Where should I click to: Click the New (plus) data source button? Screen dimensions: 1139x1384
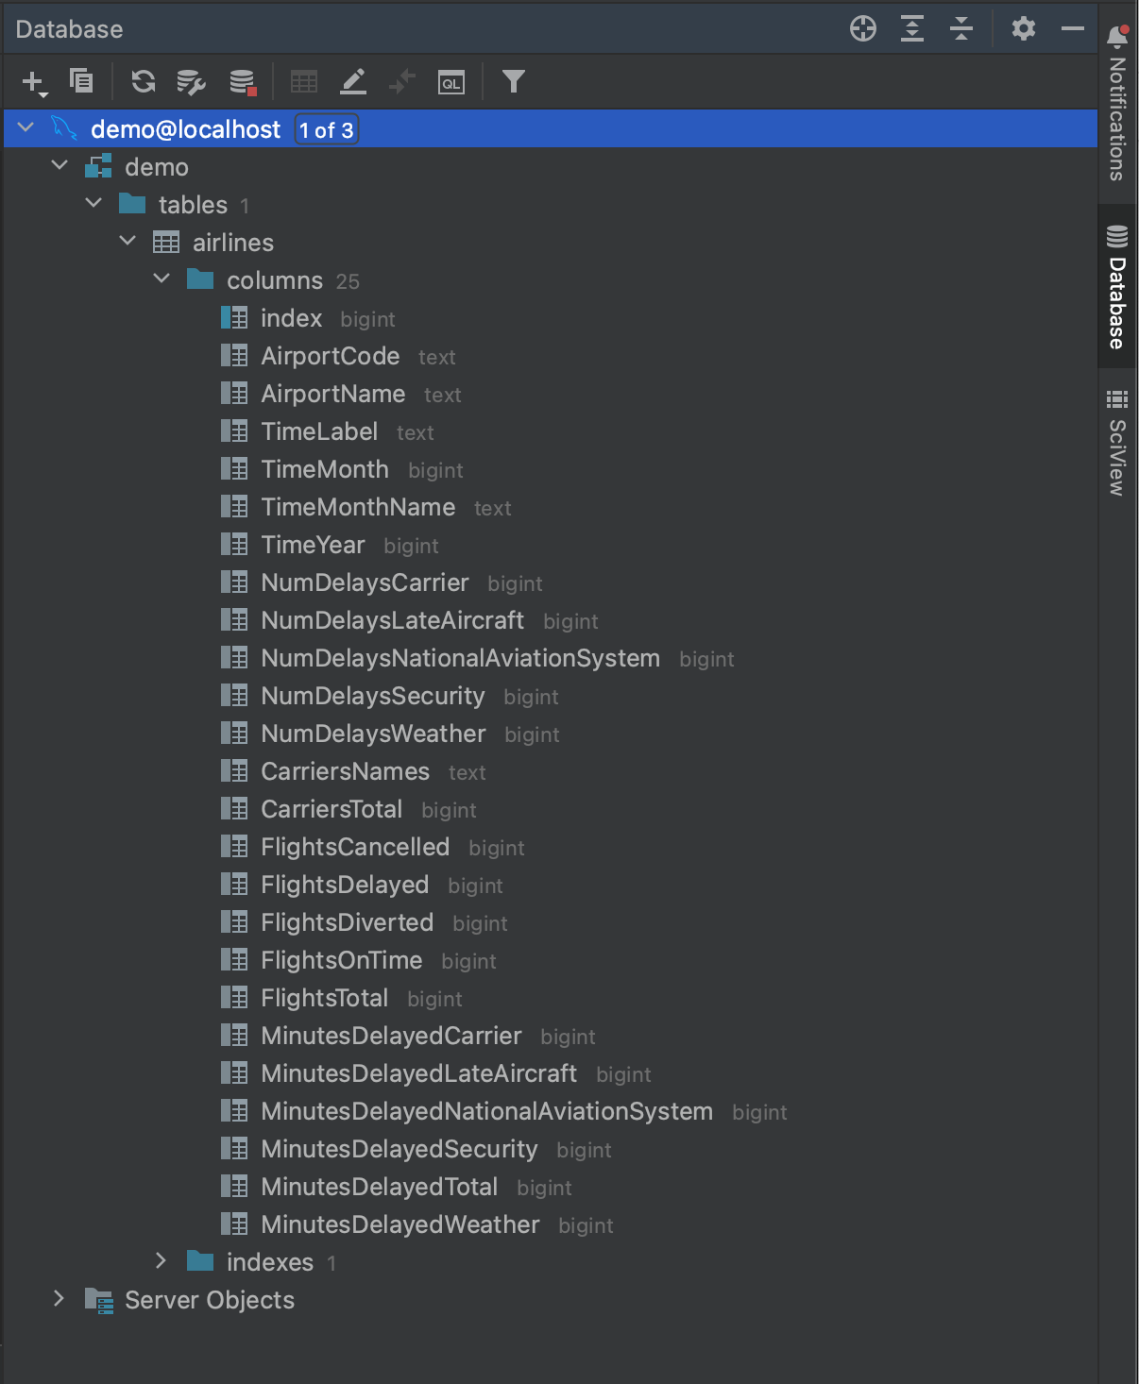34,82
